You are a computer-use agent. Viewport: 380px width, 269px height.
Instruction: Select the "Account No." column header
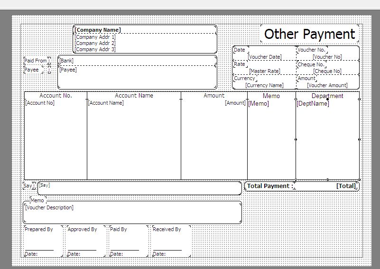(56, 96)
